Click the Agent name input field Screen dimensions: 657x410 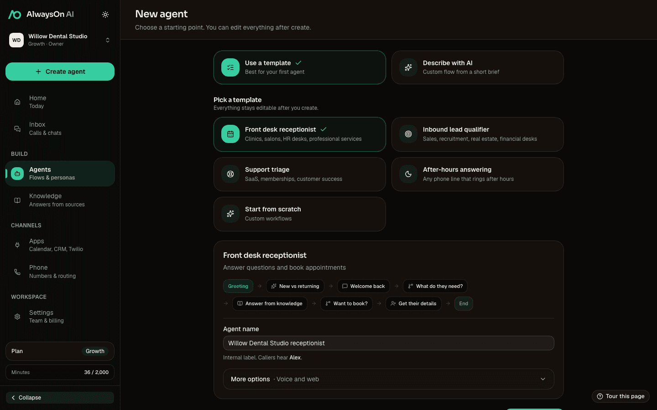click(x=389, y=343)
